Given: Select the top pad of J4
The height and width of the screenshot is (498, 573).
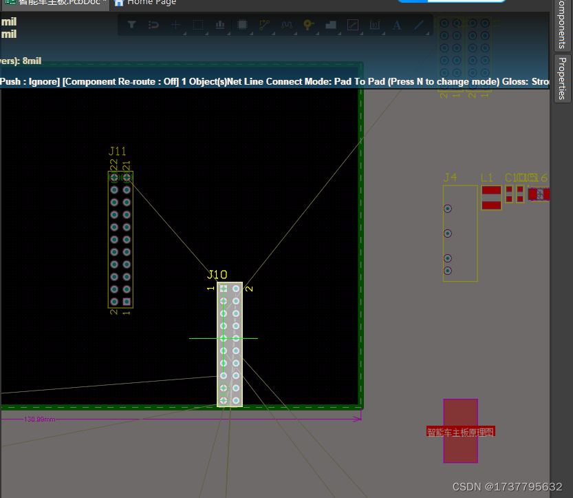Looking at the screenshot, I should point(448,209).
